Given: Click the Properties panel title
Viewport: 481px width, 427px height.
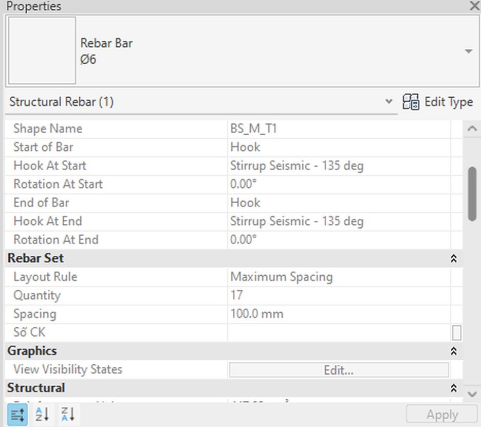Looking at the screenshot, I should tap(34, 6).
